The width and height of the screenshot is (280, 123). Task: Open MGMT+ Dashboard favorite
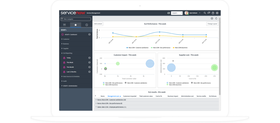[71, 34]
